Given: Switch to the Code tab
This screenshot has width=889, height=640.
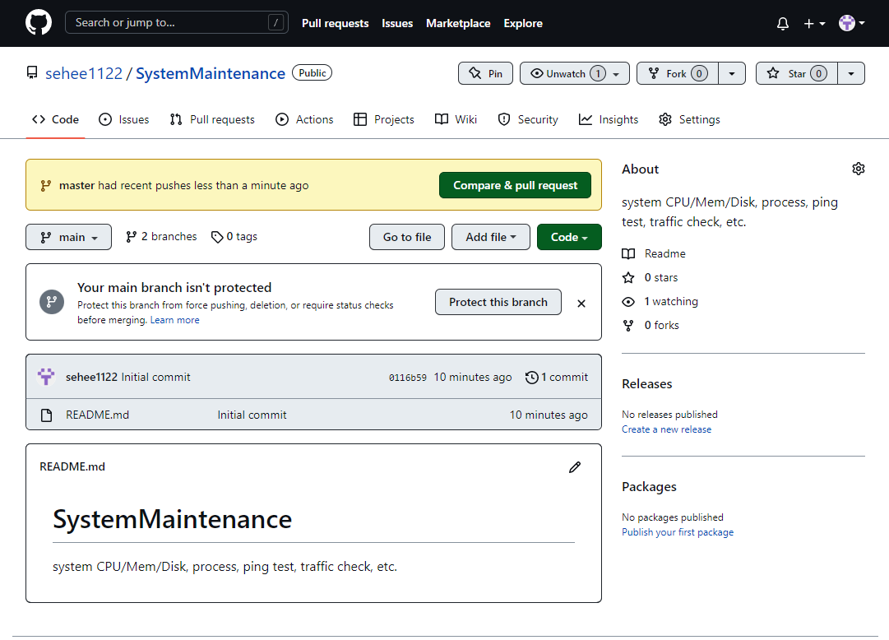Looking at the screenshot, I should tap(55, 119).
